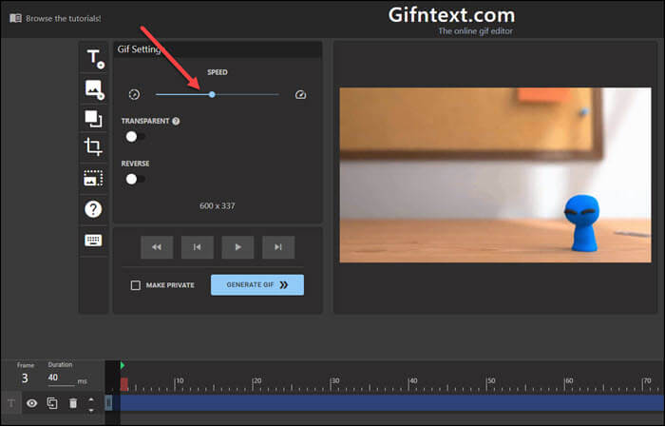Viewport: 665px width, 427px height.
Task: Toggle layer visibility eye icon
Action: tap(31, 403)
